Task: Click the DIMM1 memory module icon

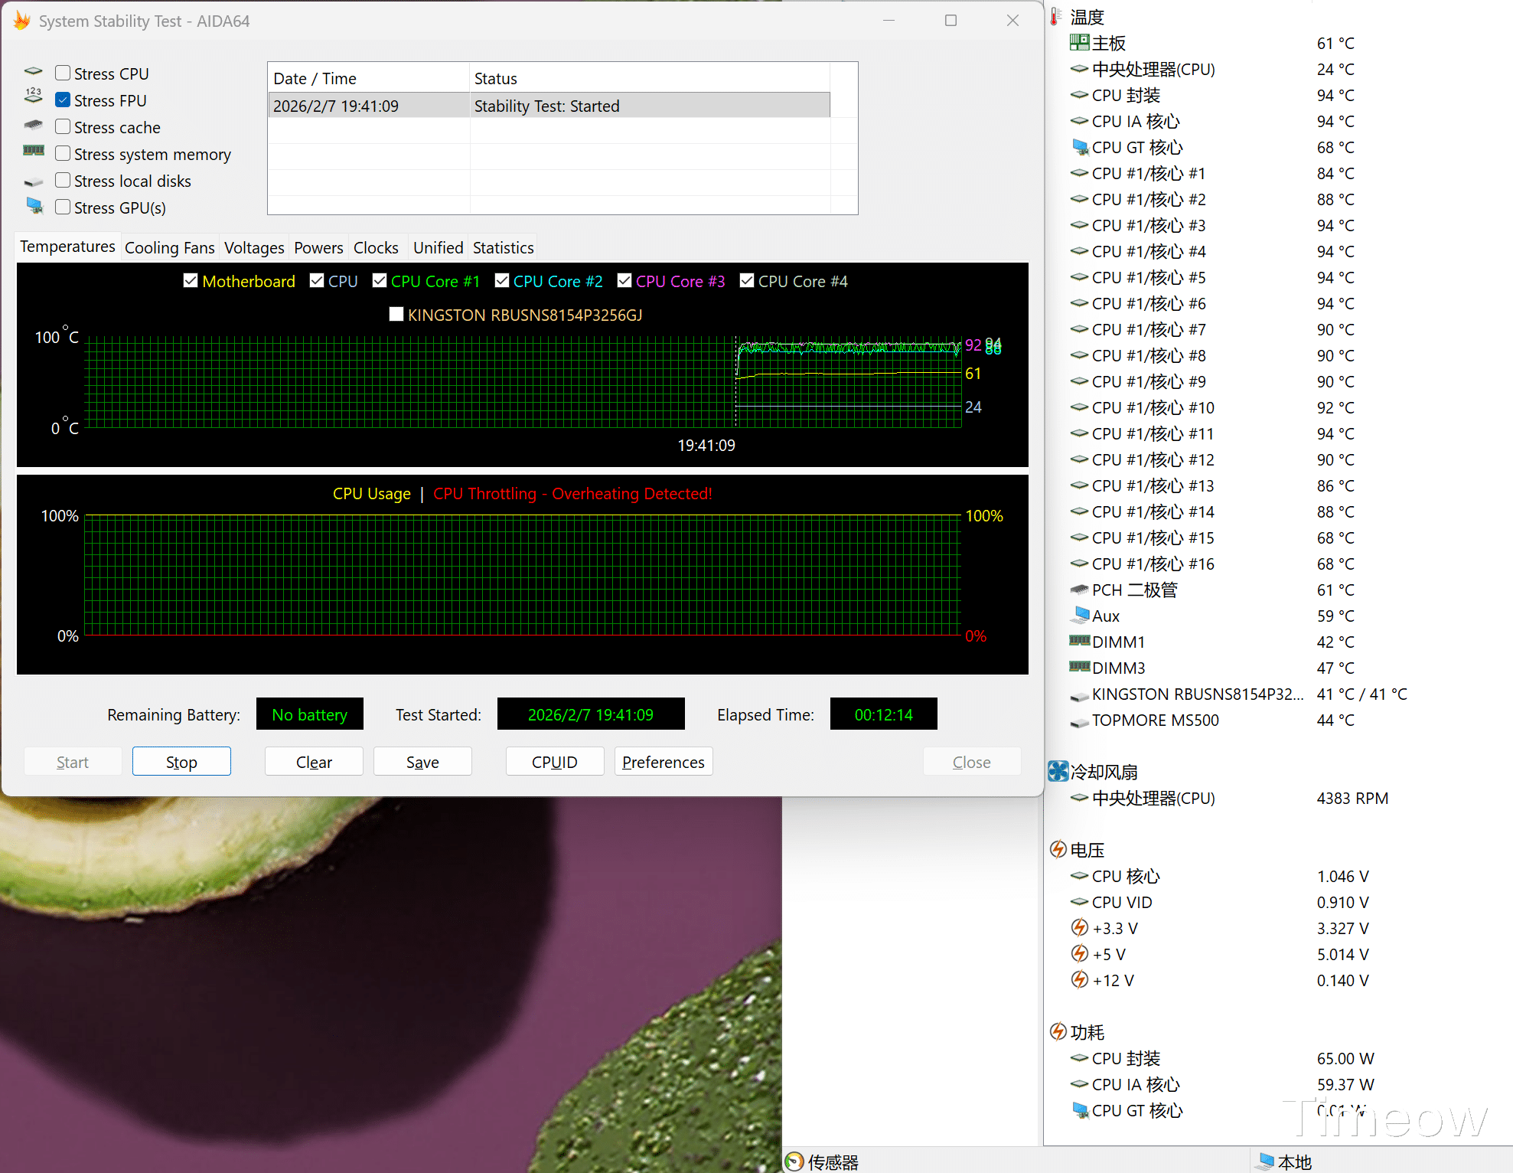Action: tap(1079, 642)
